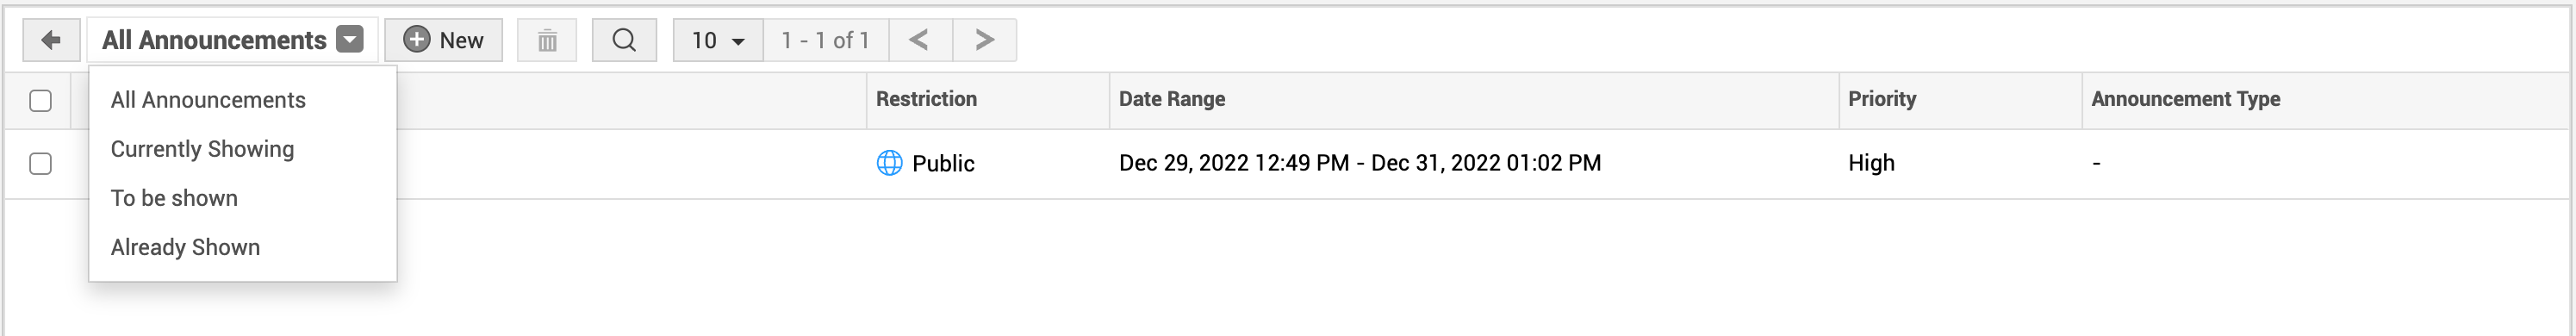Image resolution: width=2576 pixels, height=336 pixels.
Task: Open the 10 per page dropdown
Action: point(718,40)
